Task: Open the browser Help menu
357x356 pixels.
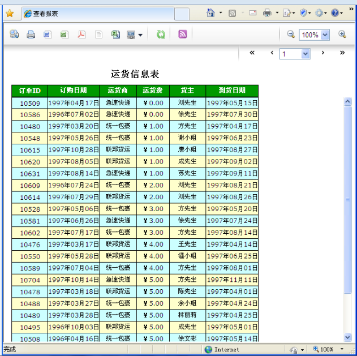Action: click(337, 13)
